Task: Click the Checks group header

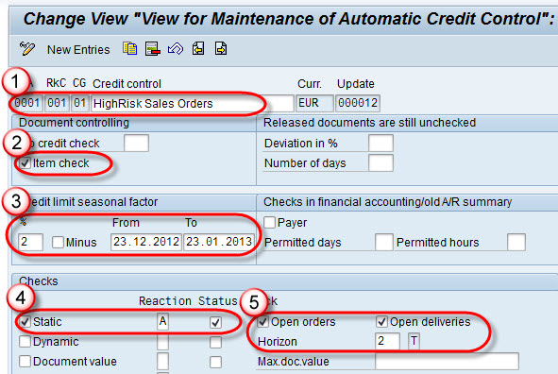Action: coord(39,281)
